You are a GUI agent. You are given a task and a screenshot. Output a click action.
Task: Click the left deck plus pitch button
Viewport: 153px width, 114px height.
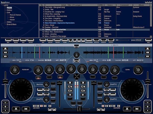[x=5, y=107]
